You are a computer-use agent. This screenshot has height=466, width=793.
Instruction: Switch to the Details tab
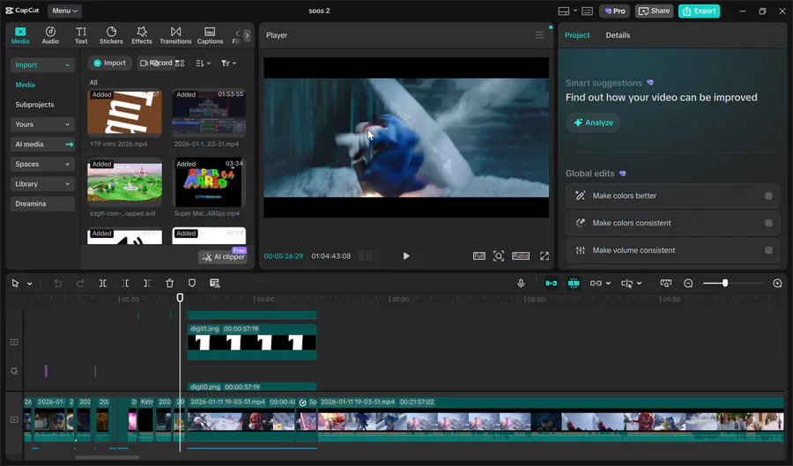coord(618,35)
